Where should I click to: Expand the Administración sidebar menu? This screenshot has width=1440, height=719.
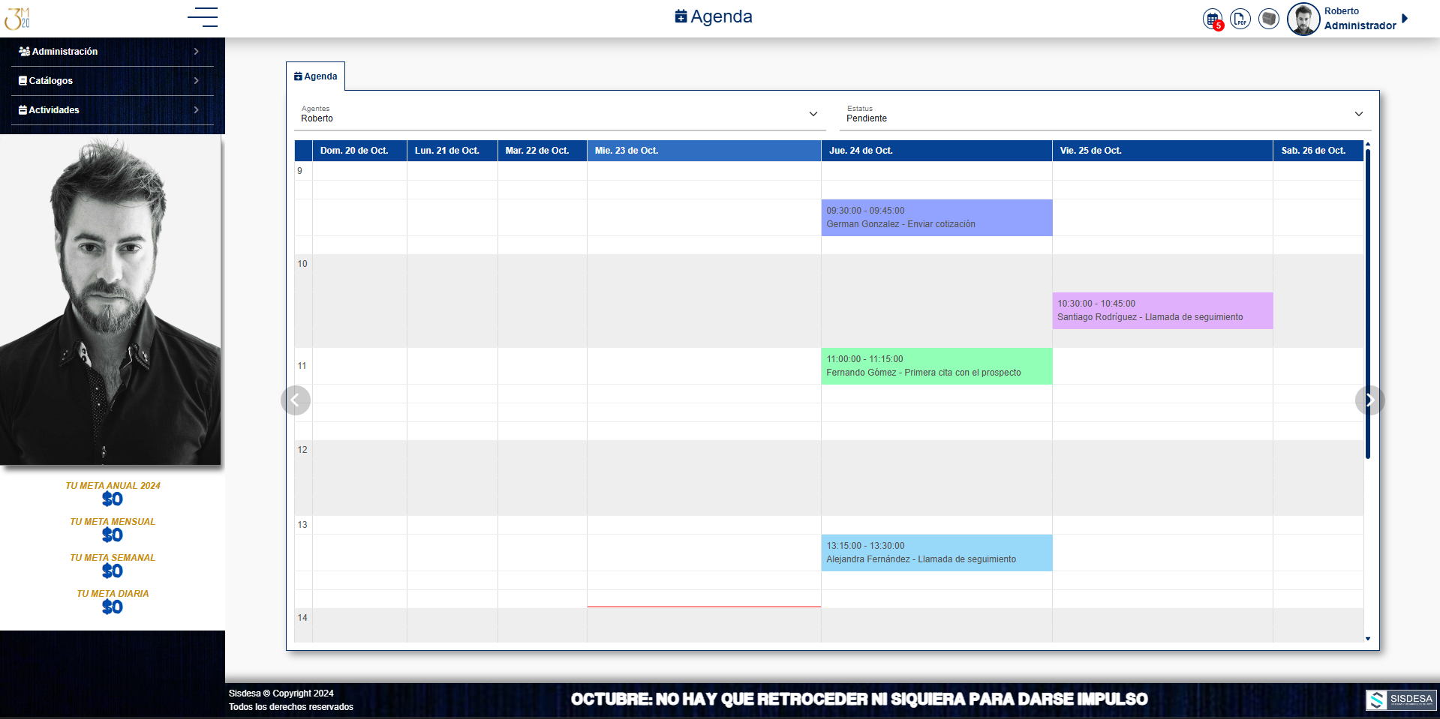pos(109,52)
